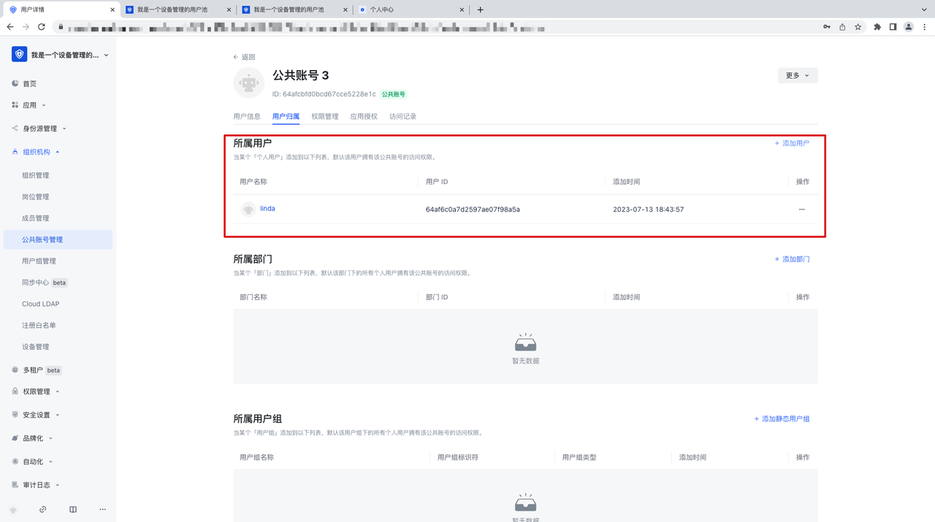Click the home pie-chart icon in sidebar
This screenshot has width=935, height=522.
point(15,84)
